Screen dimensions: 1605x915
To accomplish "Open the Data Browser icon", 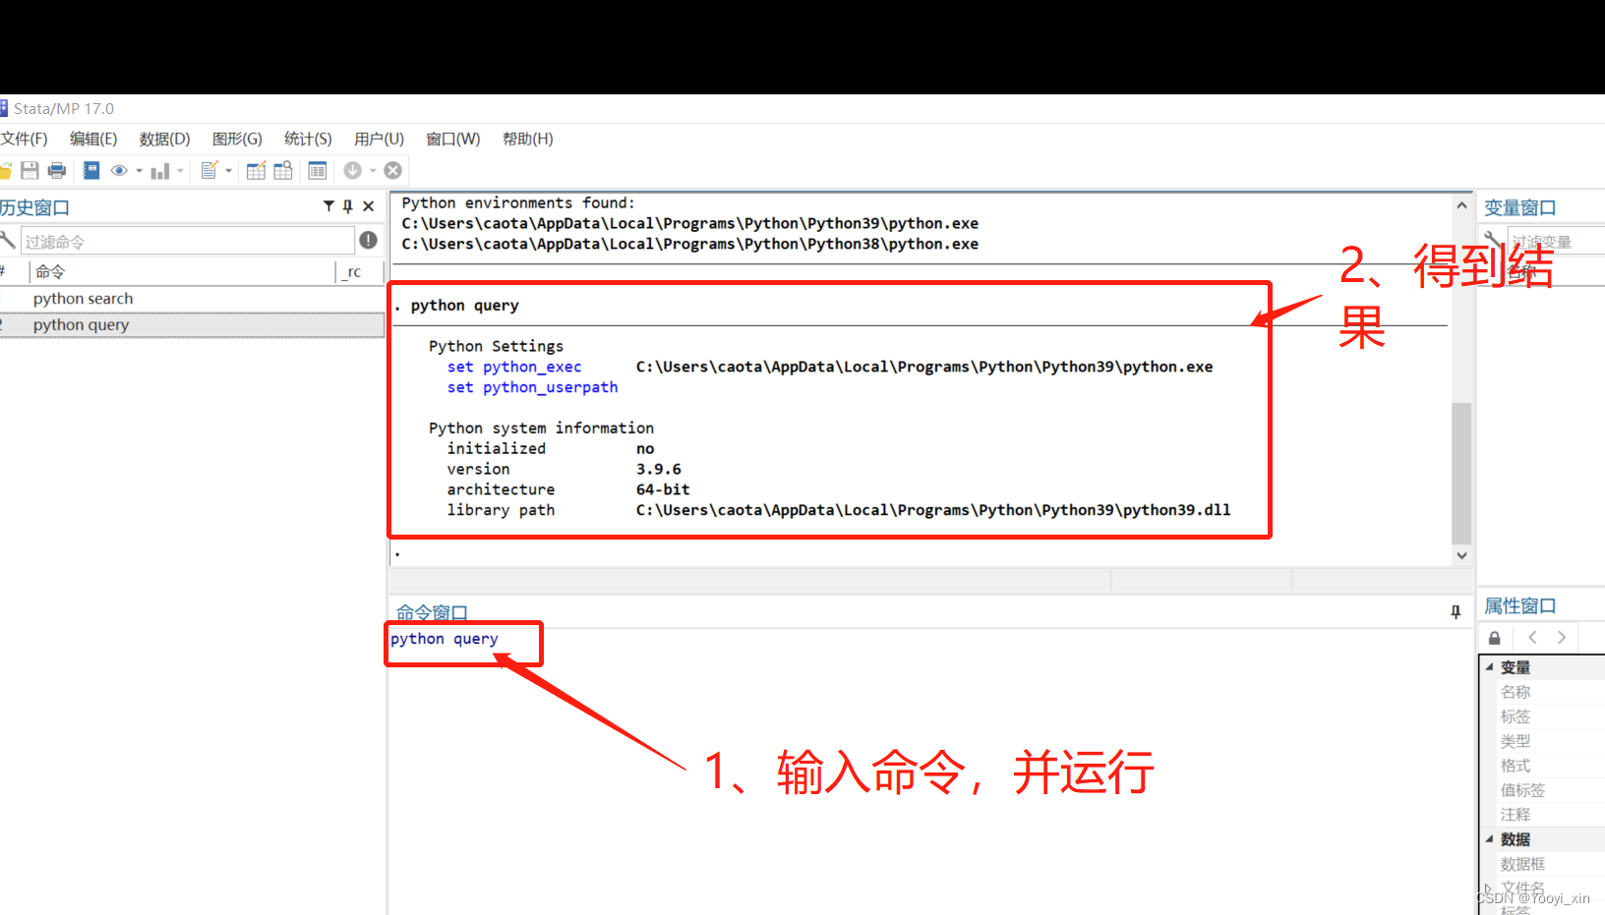I will pyautogui.click(x=283, y=170).
